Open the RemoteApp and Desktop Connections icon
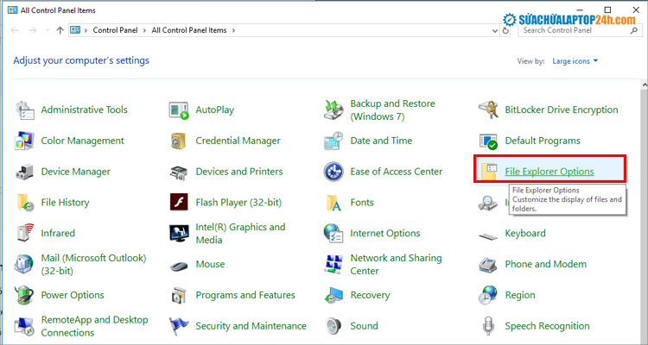Image resolution: width=648 pixels, height=345 pixels. [24, 326]
